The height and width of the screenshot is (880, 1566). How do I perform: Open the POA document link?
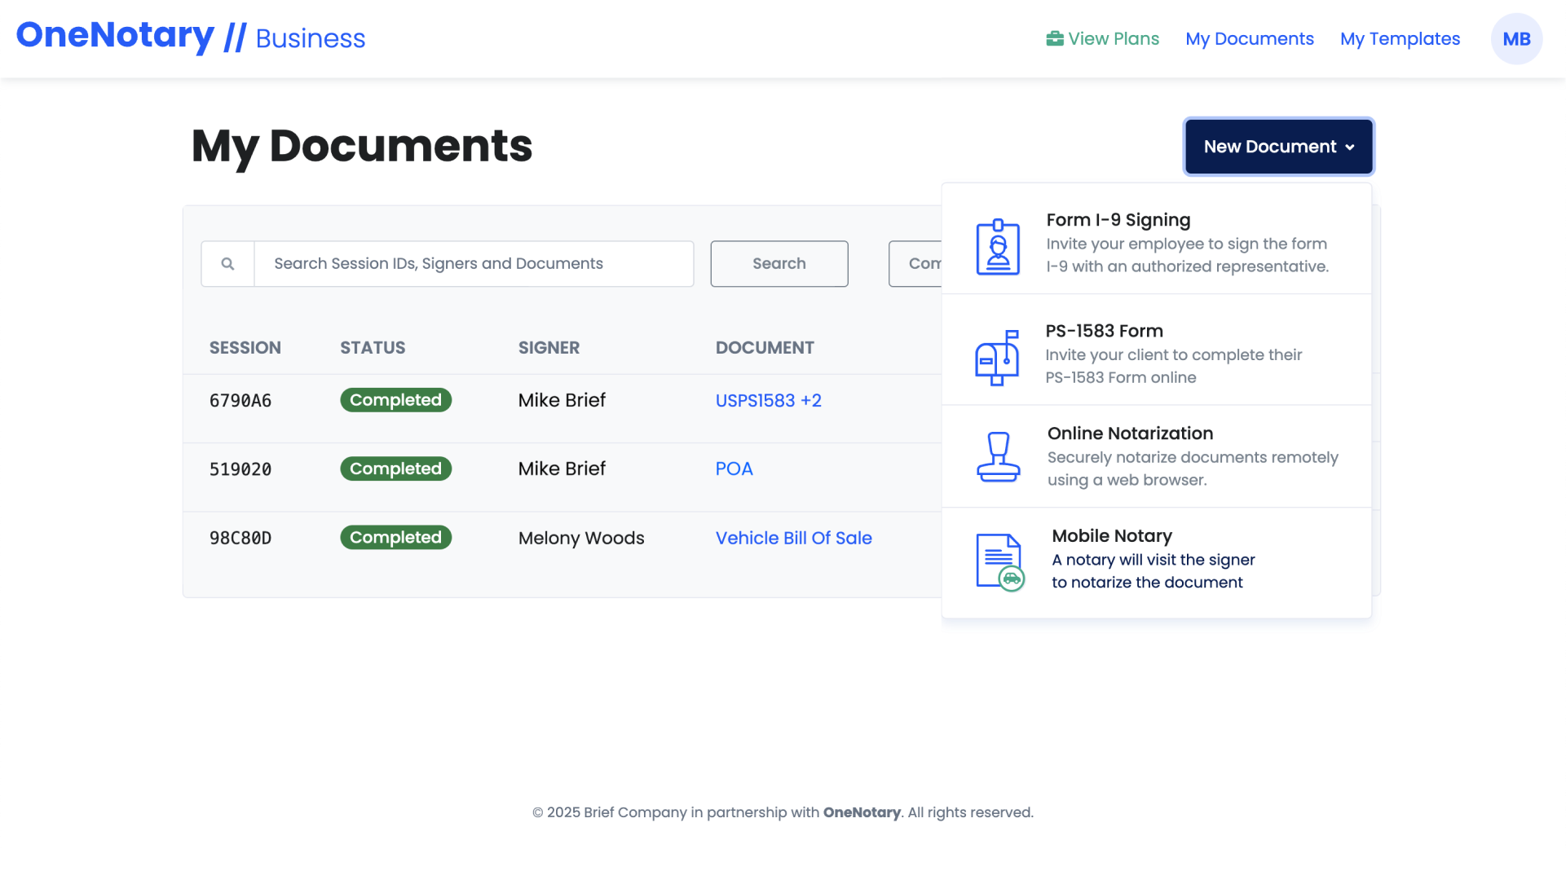[x=734, y=469]
